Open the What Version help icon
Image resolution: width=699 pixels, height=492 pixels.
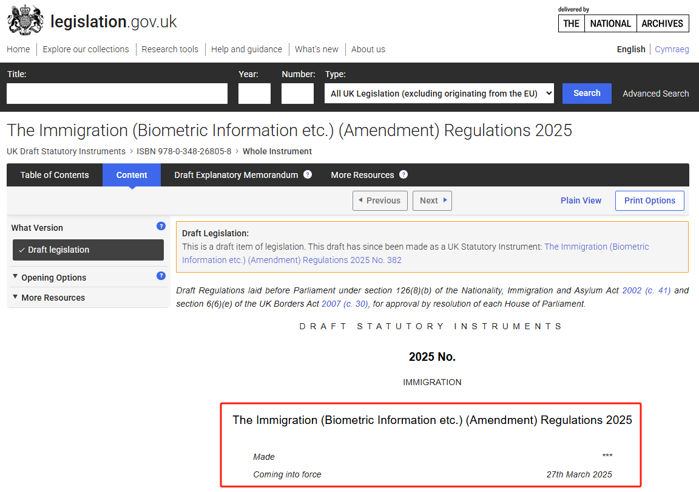coord(161,226)
